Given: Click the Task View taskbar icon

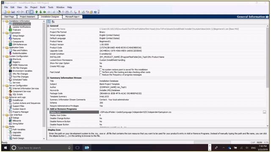Looking at the screenshot, I should (x=77, y=148).
